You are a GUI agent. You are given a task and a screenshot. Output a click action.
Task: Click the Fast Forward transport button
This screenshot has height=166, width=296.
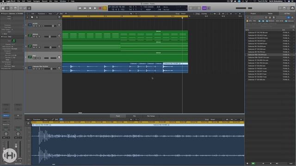pyautogui.click(x=85, y=8)
